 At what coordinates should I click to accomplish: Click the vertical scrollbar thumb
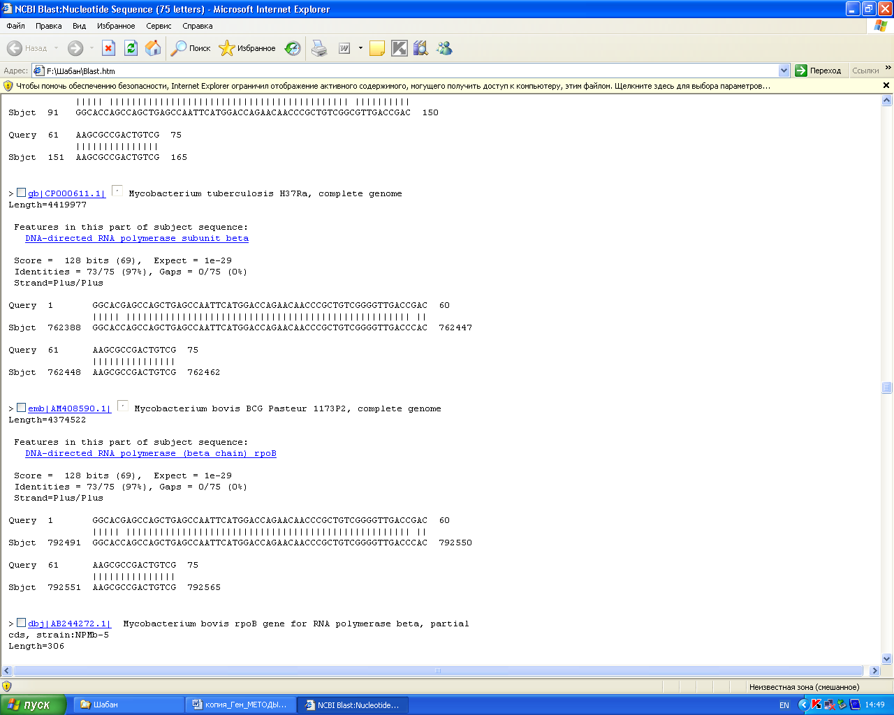pos(887,388)
